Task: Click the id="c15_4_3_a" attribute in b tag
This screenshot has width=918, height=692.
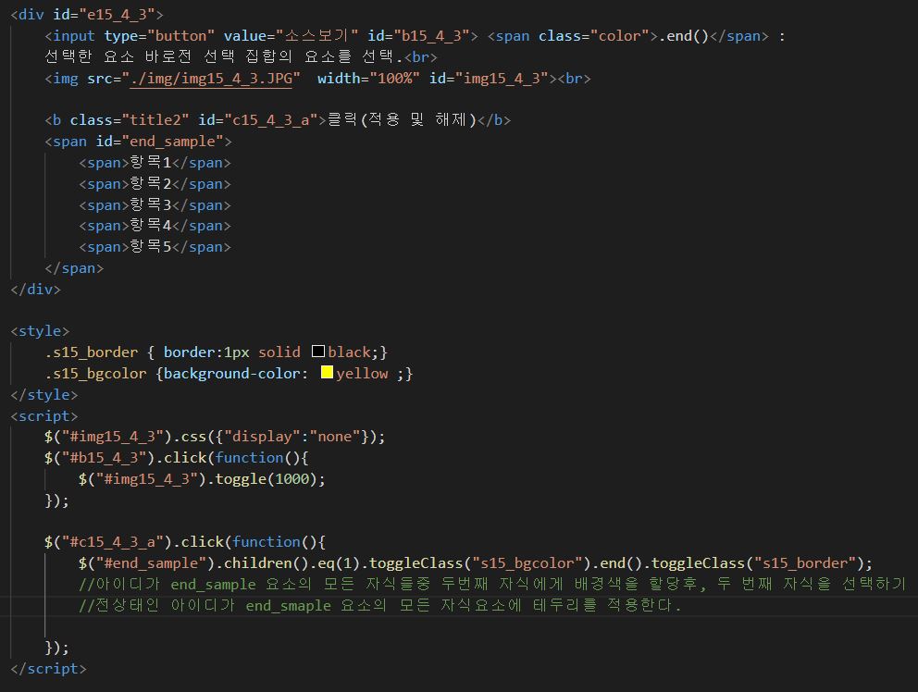Action: 258,120
